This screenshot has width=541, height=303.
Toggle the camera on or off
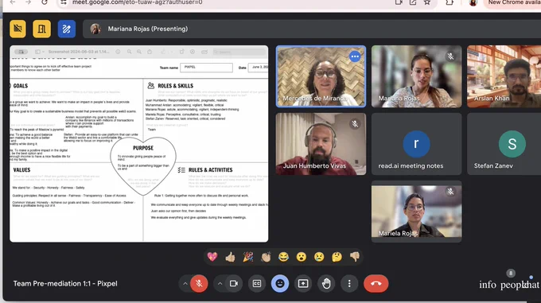[x=234, y=284]
